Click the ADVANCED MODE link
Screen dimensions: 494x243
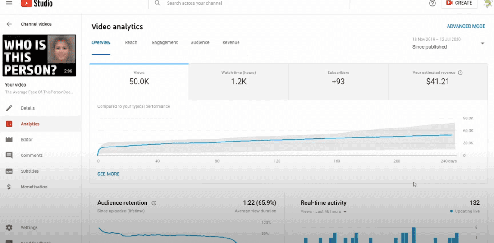466,26
